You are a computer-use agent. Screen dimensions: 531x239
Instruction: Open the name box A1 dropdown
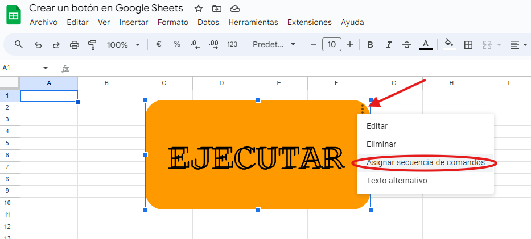(46, 68)
